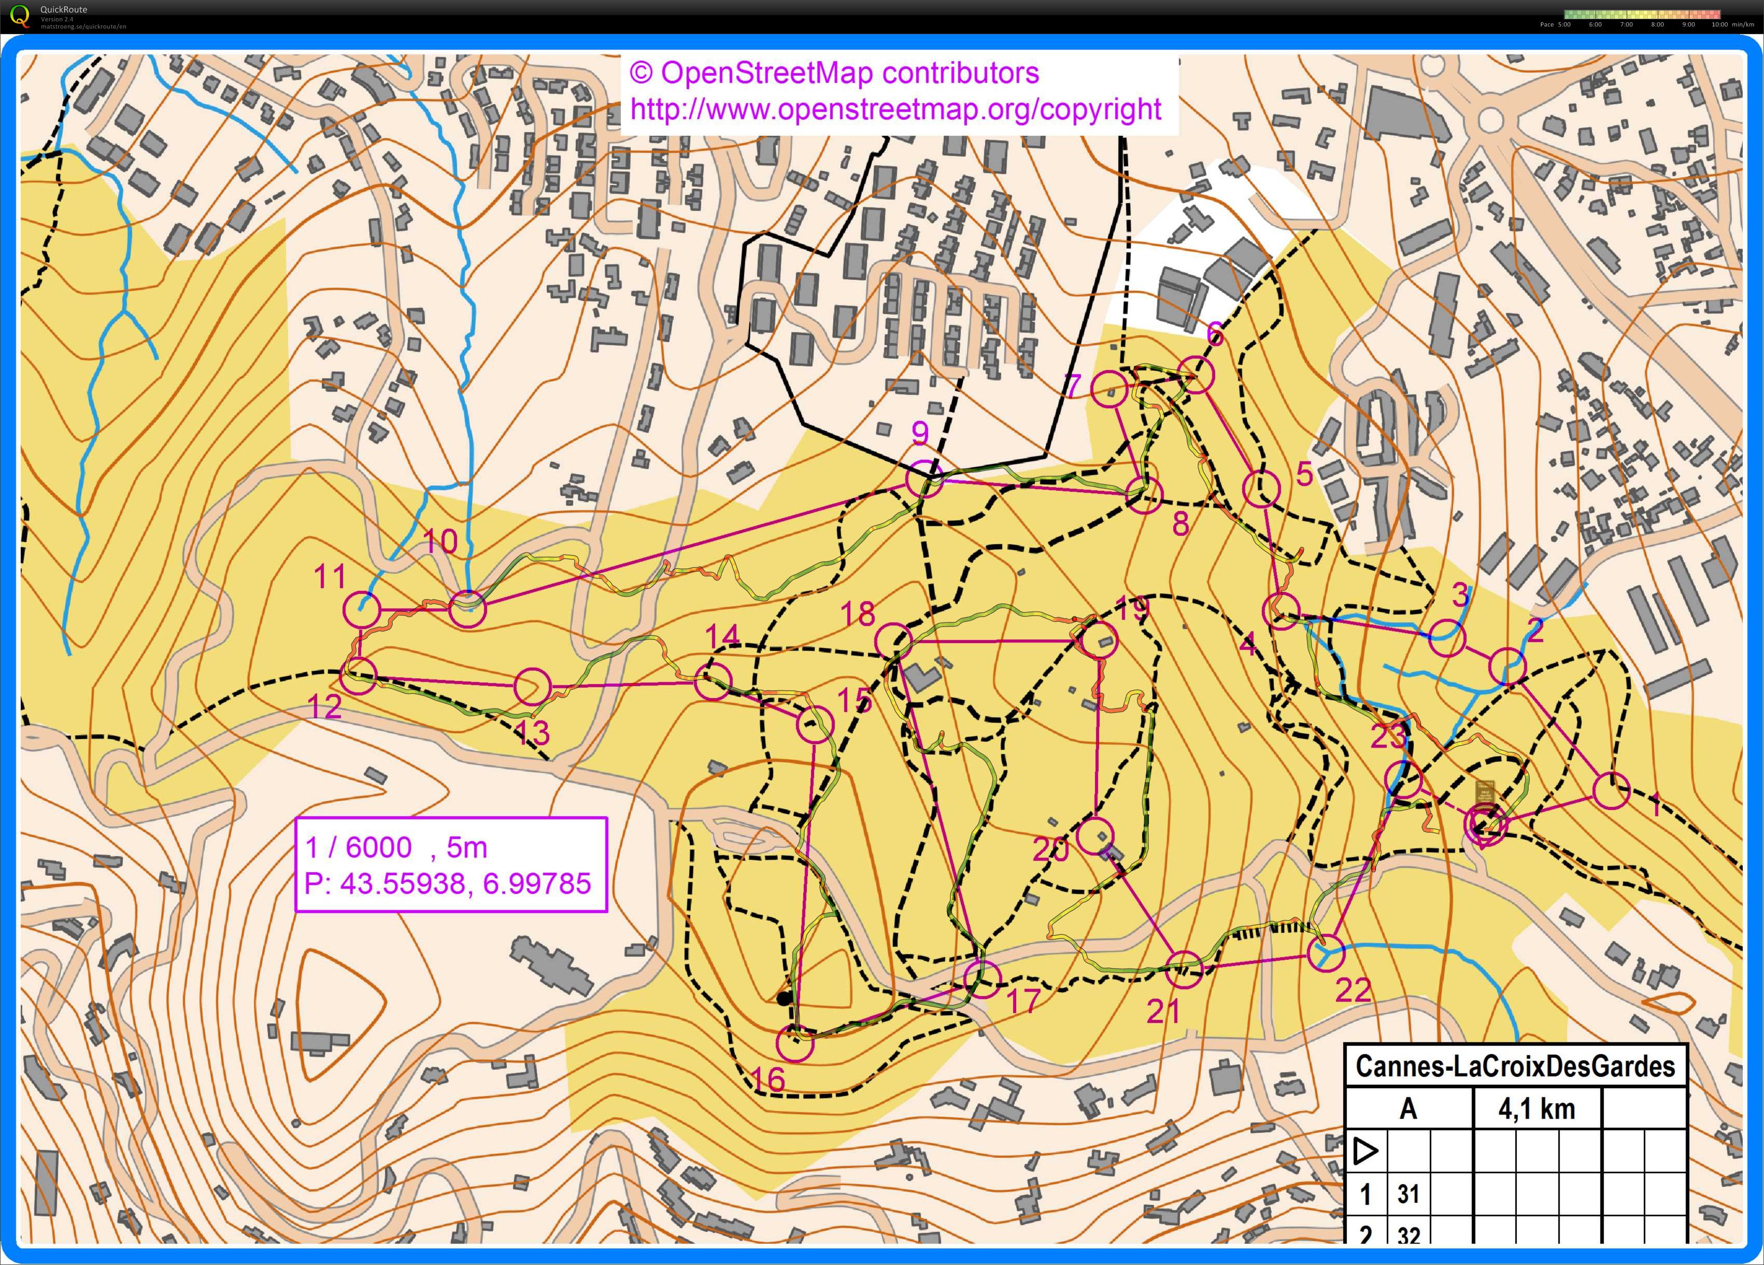This screenshot has width=1764, height=1265.
Task: Click control circle 5 on the map
Action: 1261,489
